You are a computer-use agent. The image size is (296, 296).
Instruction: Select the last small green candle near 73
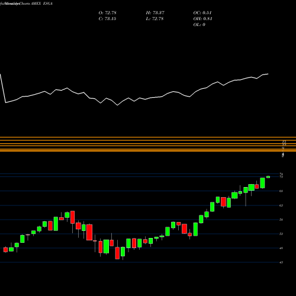[x=268, y=177]
